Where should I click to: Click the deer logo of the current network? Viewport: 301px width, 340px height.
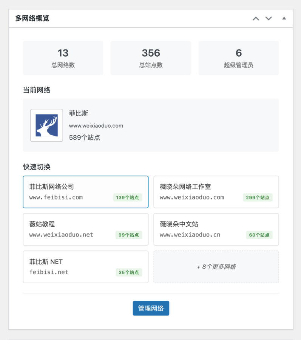click(x=46, y=125)
